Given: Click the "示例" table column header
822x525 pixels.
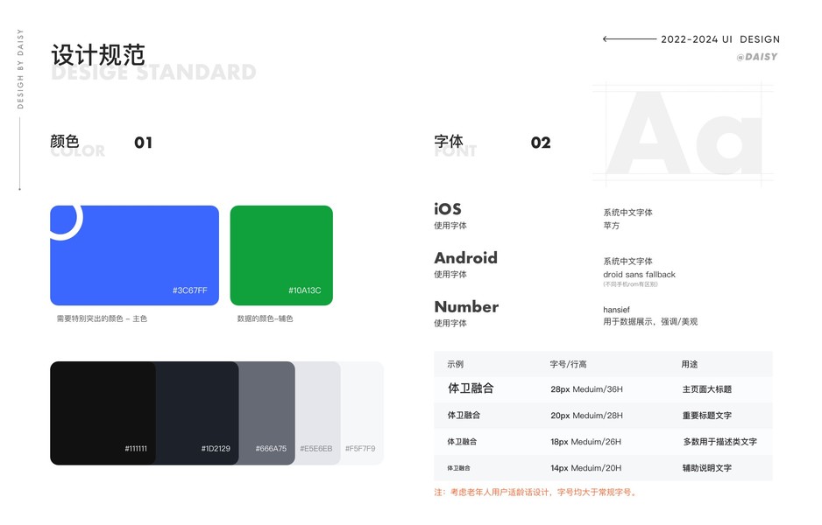Looking at the screenshot, I should click(x=455, y=364).
